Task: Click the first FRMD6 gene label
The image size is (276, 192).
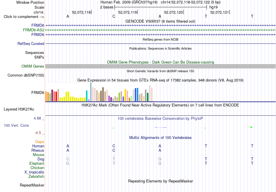Action: [38, 25]
